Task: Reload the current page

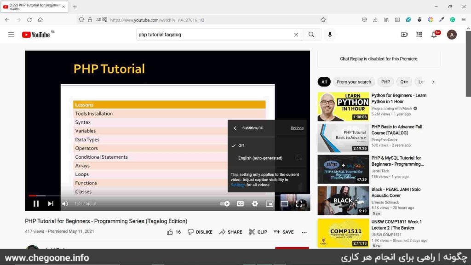Action: [29, 20]
